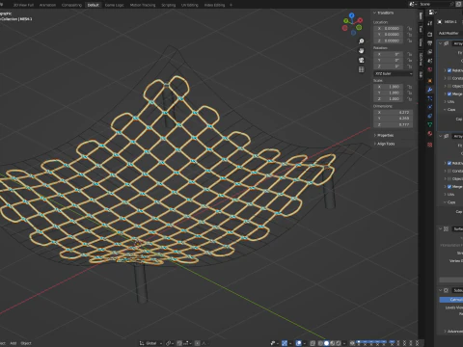Click the Location X value field
463x347 pixels.
389,28
